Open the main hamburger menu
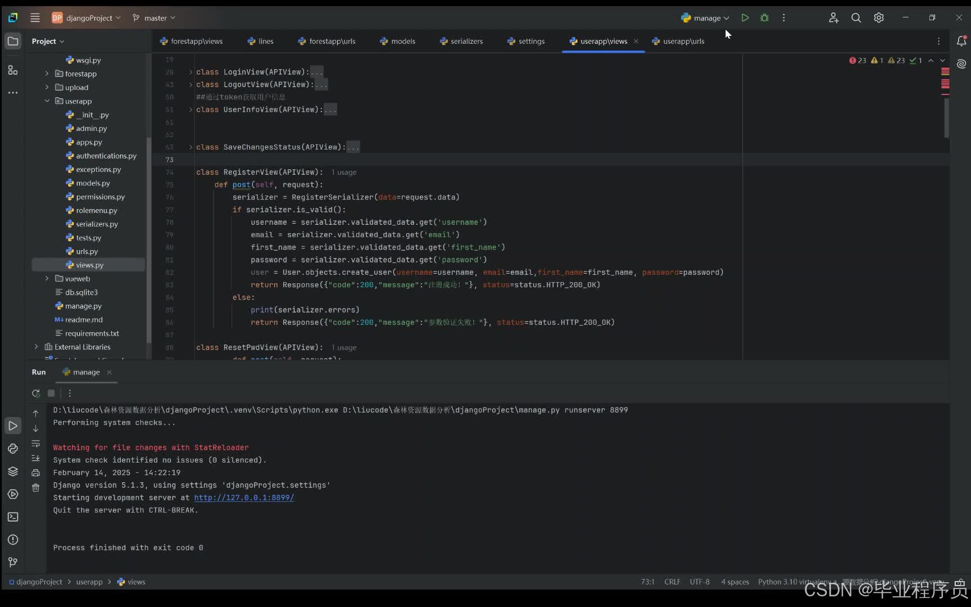Image resolution: width=971 pixels, height=607 pixels. [35, 17]
